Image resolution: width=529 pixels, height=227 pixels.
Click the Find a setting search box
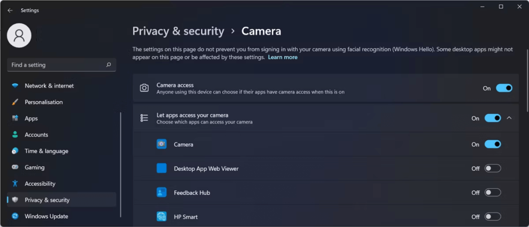61,65
